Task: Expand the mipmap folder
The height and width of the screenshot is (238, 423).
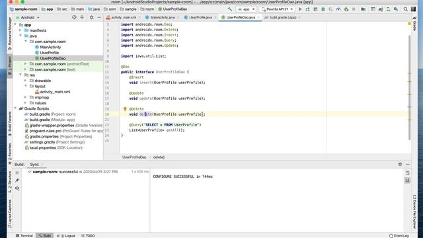Action: point(26,97)
